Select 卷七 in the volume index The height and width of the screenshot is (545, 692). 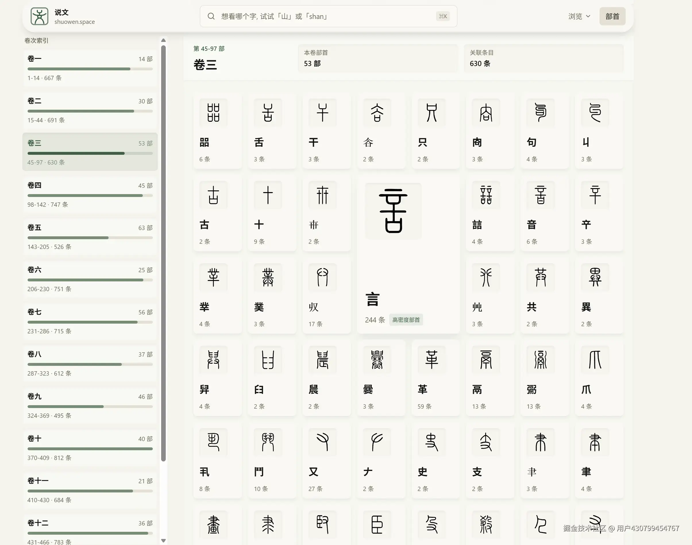click(90, 321)
